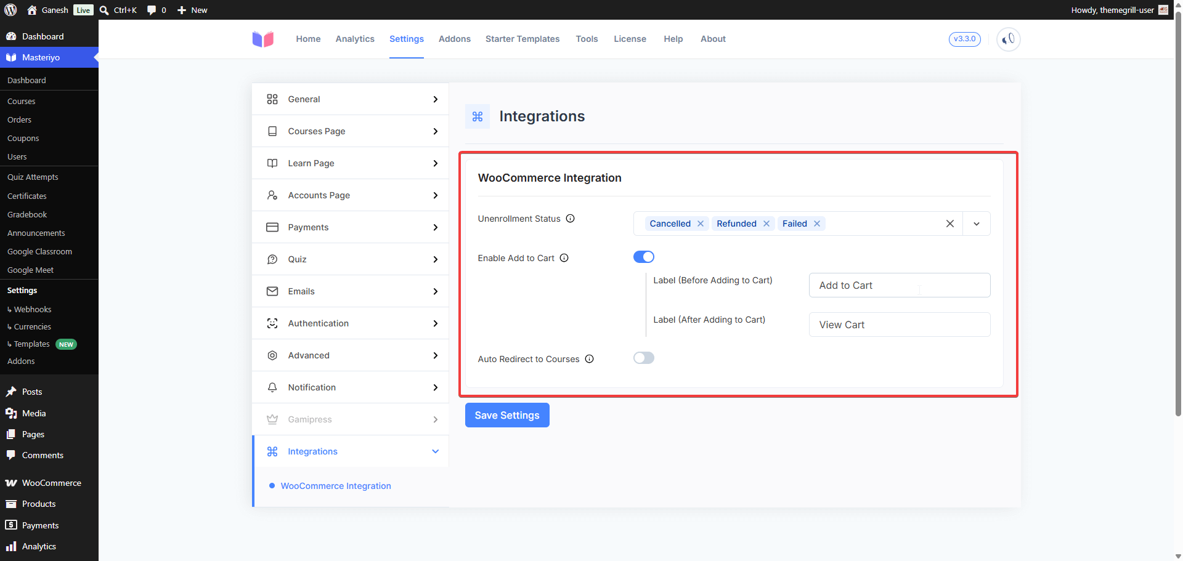The height and width of the screenshot is (561, 1183).
Task: Expand the Payments chevron
Action: point(436,227)
